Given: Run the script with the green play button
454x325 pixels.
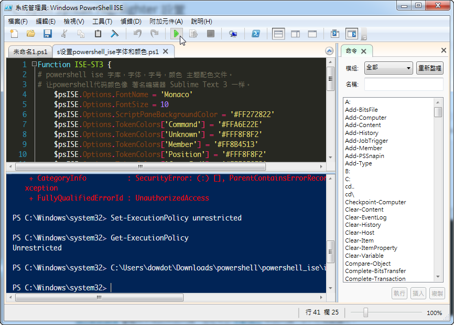Looking at the screenshot, I should pos(176,34).
